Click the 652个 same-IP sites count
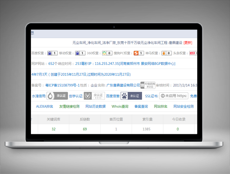Image resolution: width=230 pixels, height=174 pixels. coord(53,64)
